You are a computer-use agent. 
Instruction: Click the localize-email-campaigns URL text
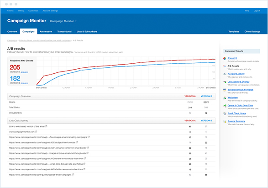(x=40, y=175)
